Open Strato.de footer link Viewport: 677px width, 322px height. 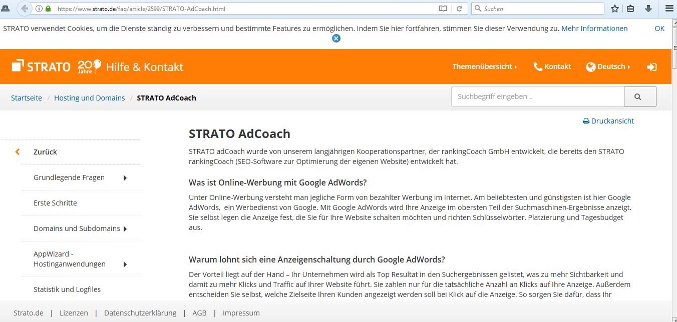click(x=29, y=313)
